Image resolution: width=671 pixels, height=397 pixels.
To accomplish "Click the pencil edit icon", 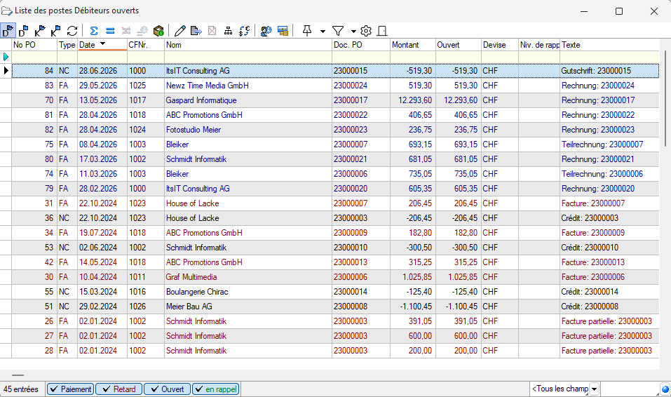I will (180, 31).
